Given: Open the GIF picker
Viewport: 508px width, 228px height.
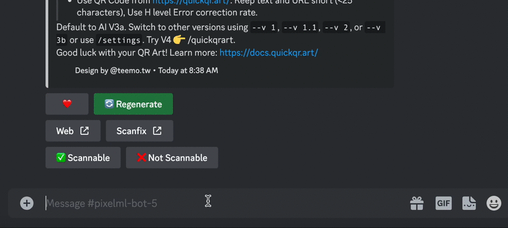Looking at the screenshot, I should (x=443, y=203).
